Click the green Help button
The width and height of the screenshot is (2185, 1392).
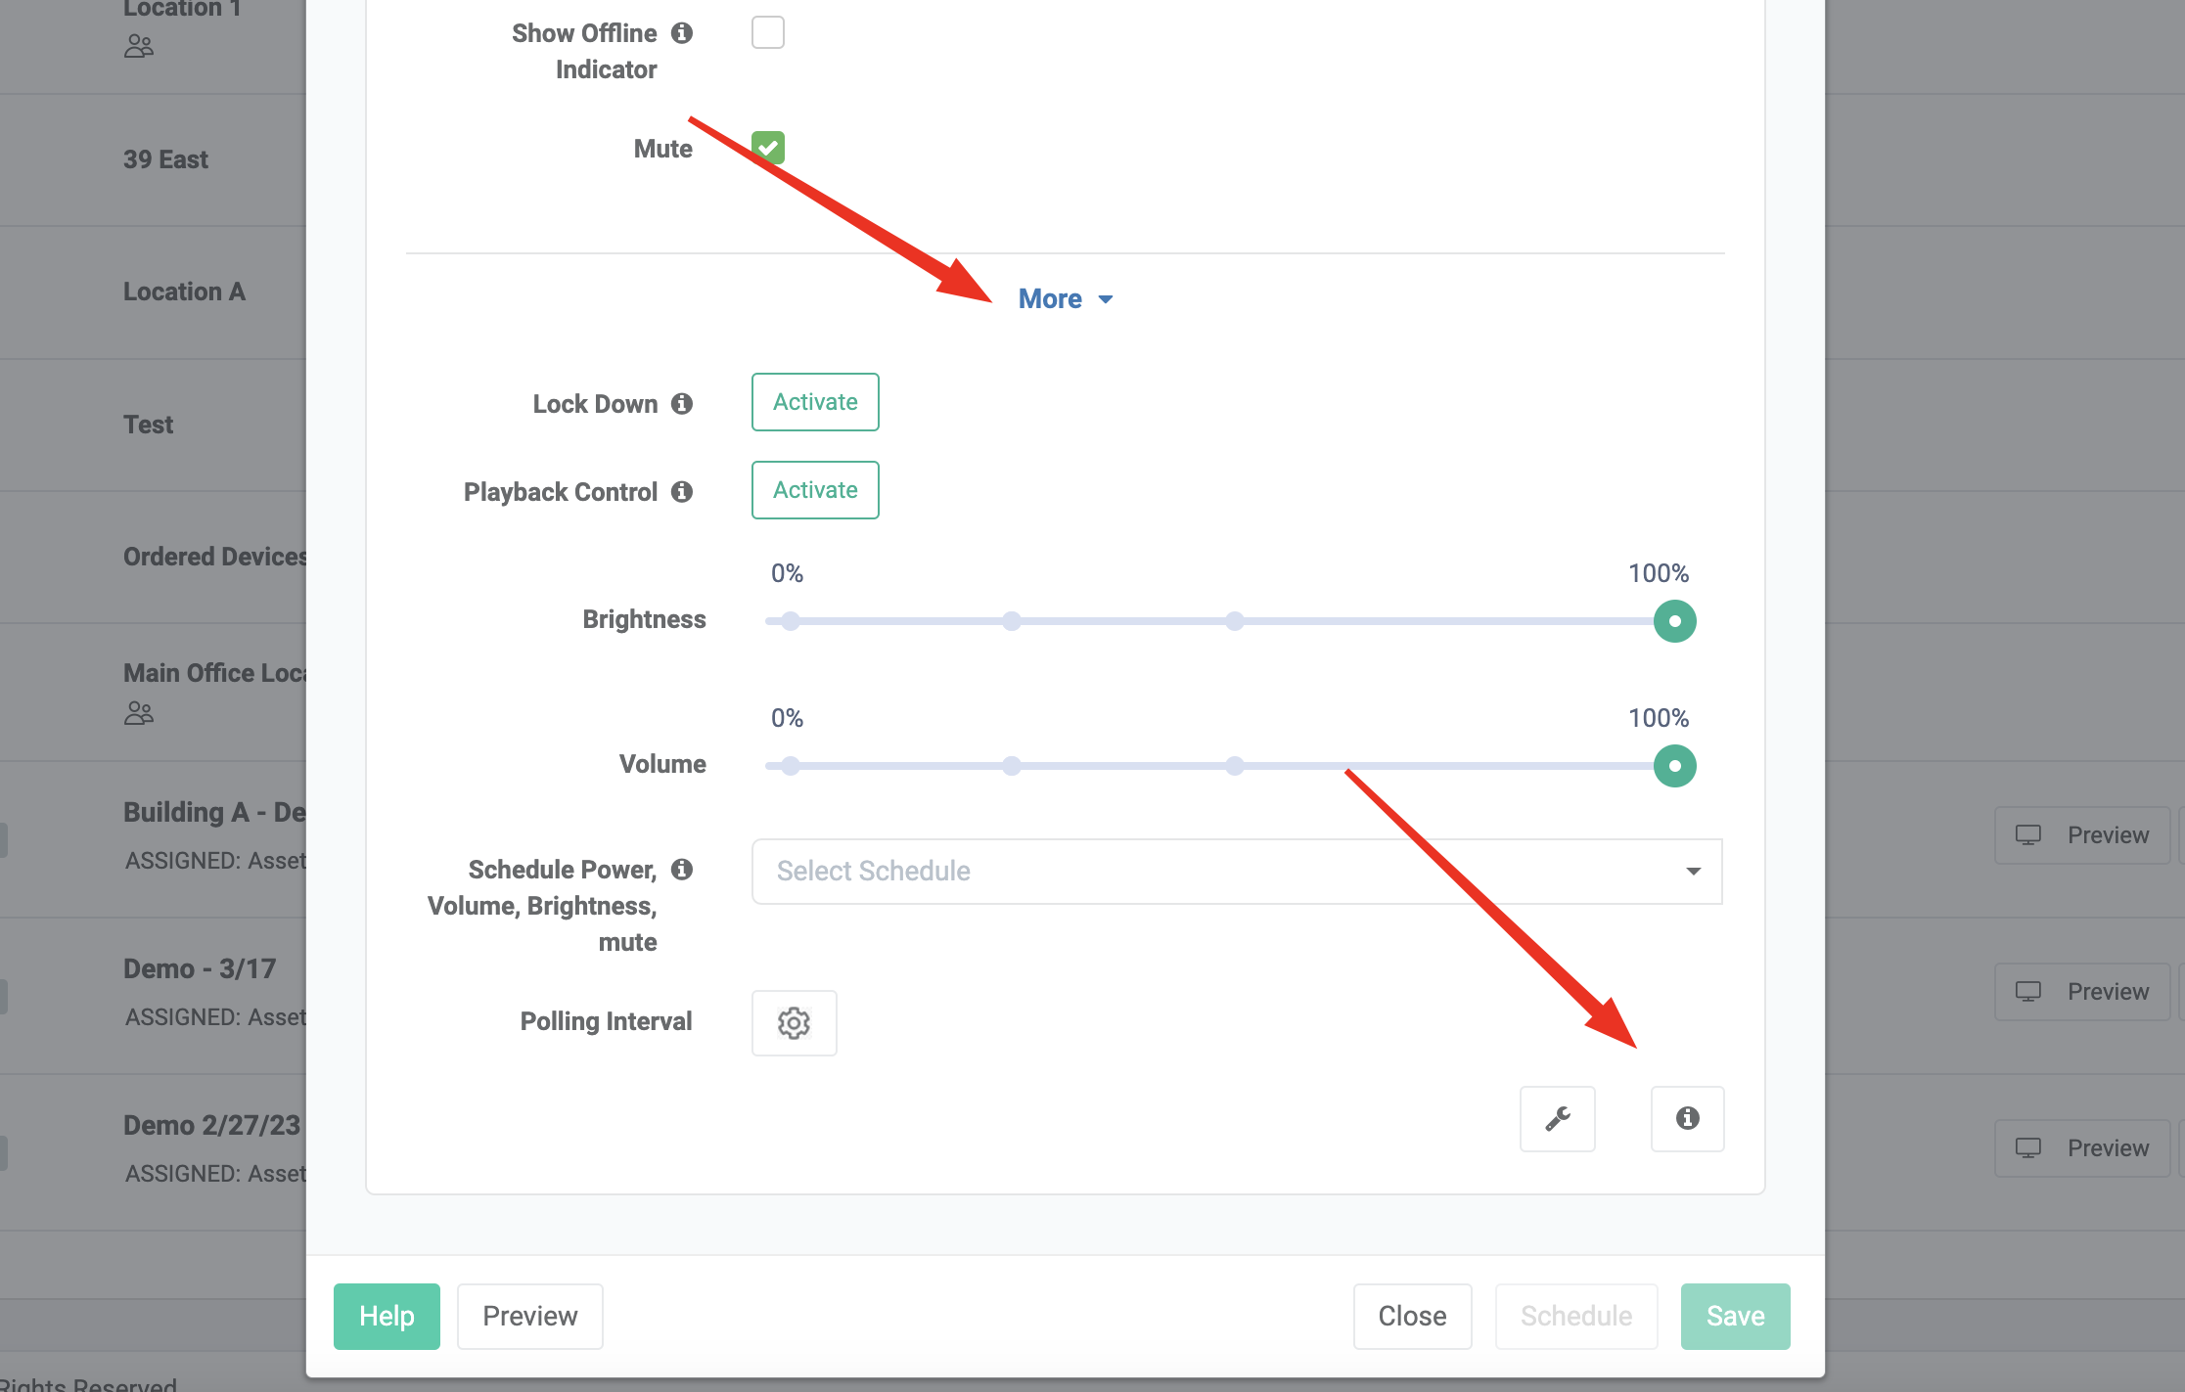pos(387,1316)
